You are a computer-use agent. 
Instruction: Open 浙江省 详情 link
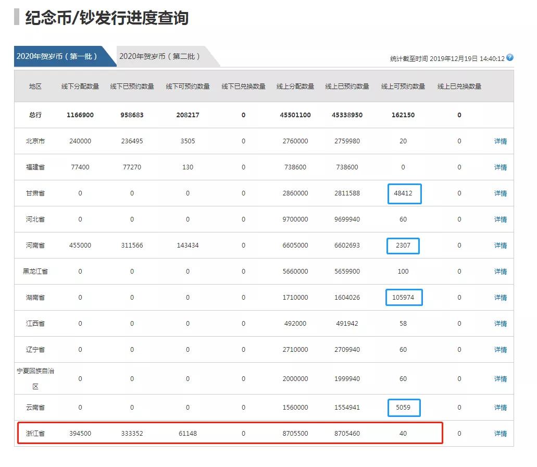coord(500,434)
